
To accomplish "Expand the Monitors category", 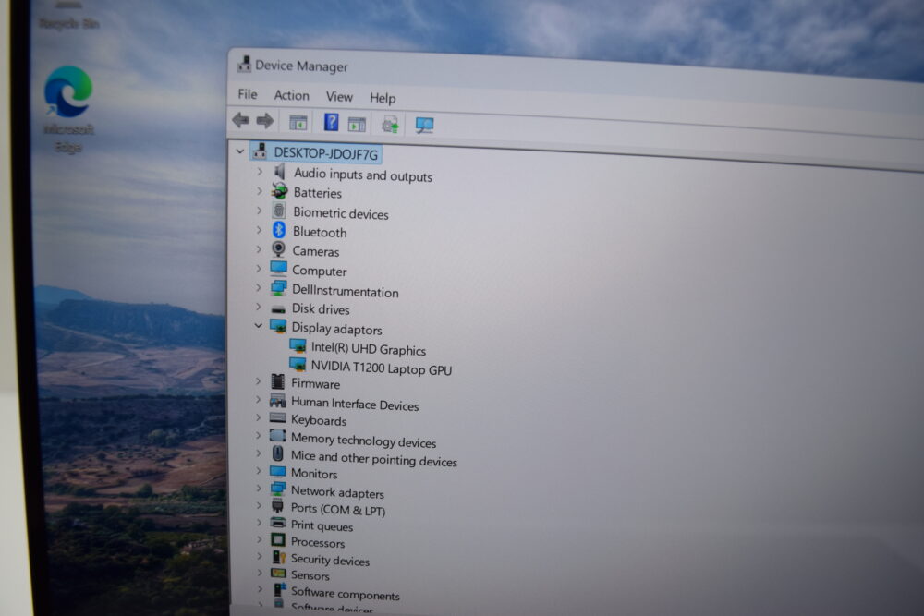I will pyautogui.click(x=258, y=470).
